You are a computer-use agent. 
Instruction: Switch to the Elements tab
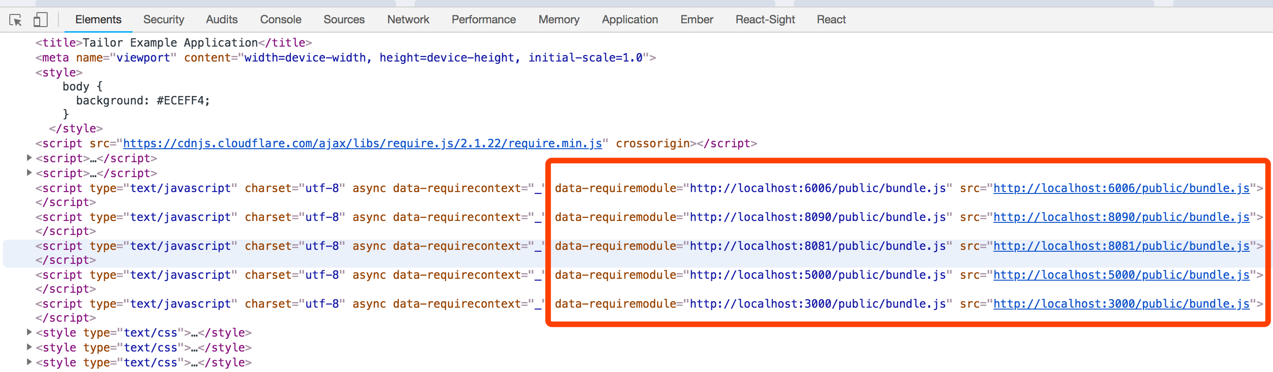coord(99,20)
